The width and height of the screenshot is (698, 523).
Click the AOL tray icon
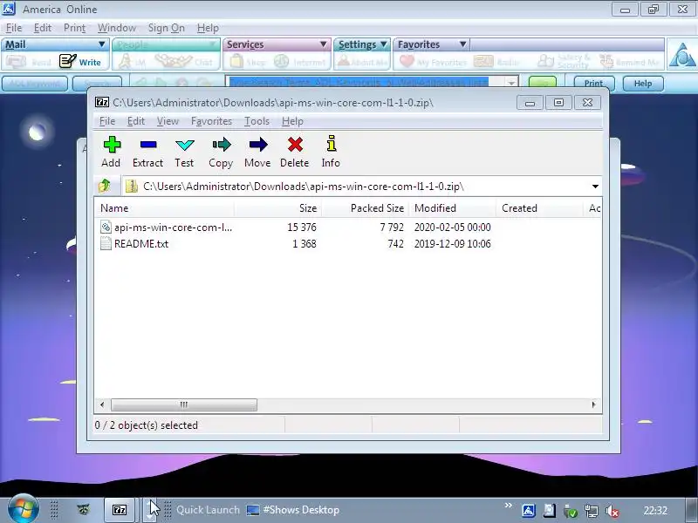[529, 511]
